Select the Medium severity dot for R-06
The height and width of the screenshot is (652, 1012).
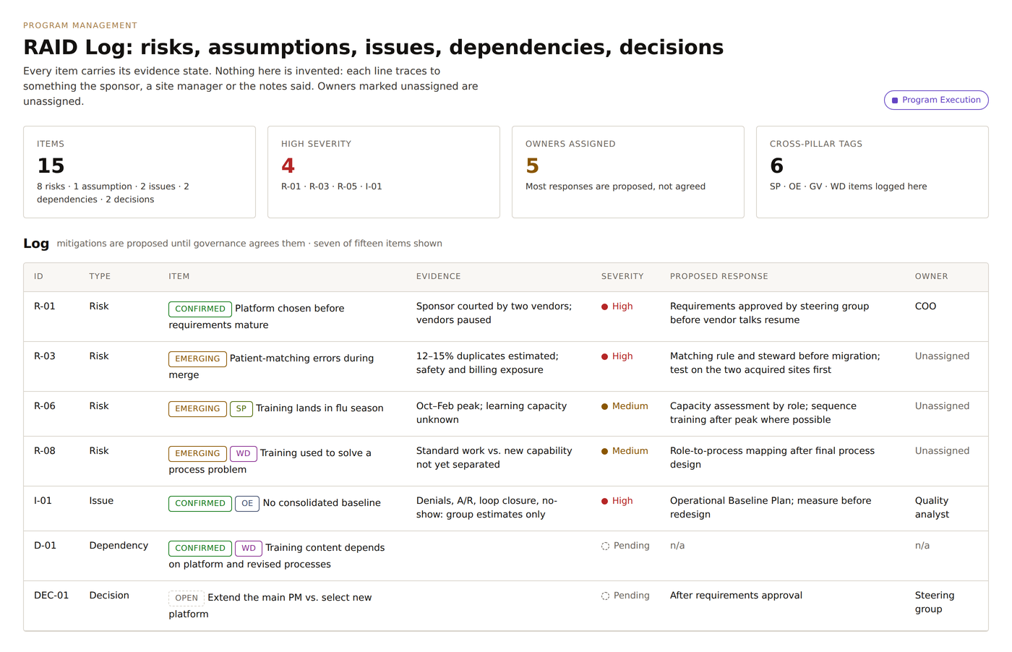click(604, 406)
